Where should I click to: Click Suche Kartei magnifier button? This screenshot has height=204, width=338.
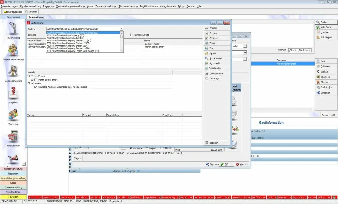click(216, 58)
